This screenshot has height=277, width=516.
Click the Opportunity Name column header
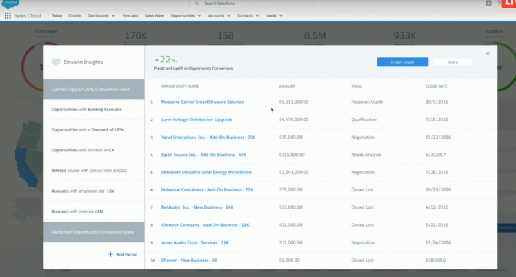pos(180,86)
